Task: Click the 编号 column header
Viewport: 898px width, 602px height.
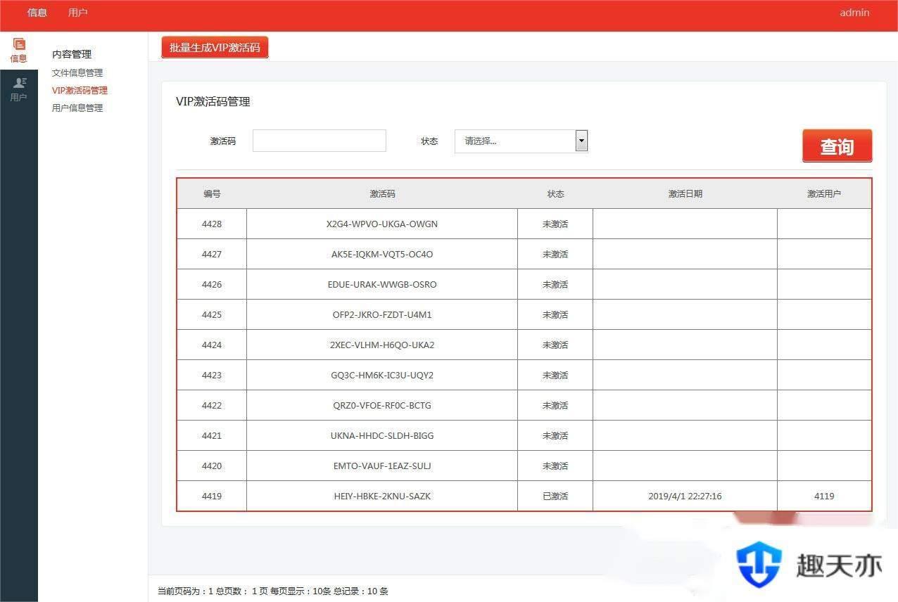Action: pos(212,193)
